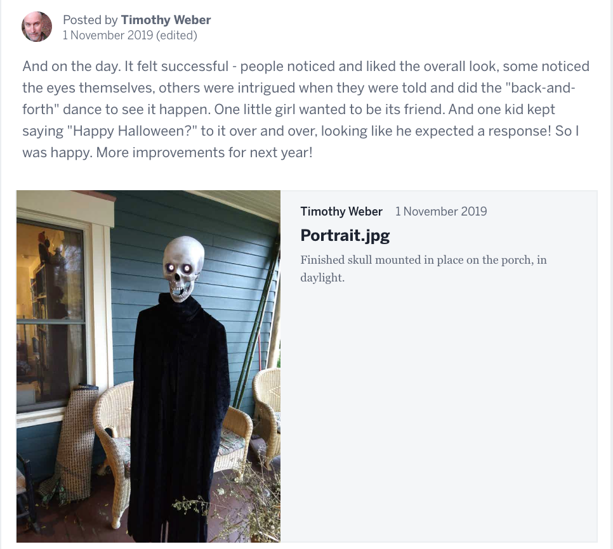
Task: Click Timothy Weber's profile avatar photo
Action: click(x=36, y=27)
